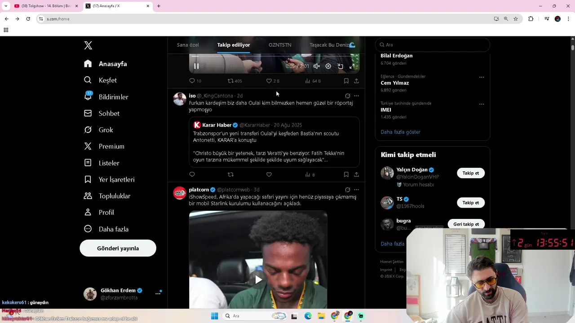
Task: Click the X logo in the sidebar
Action: click(x=88, y=45)
